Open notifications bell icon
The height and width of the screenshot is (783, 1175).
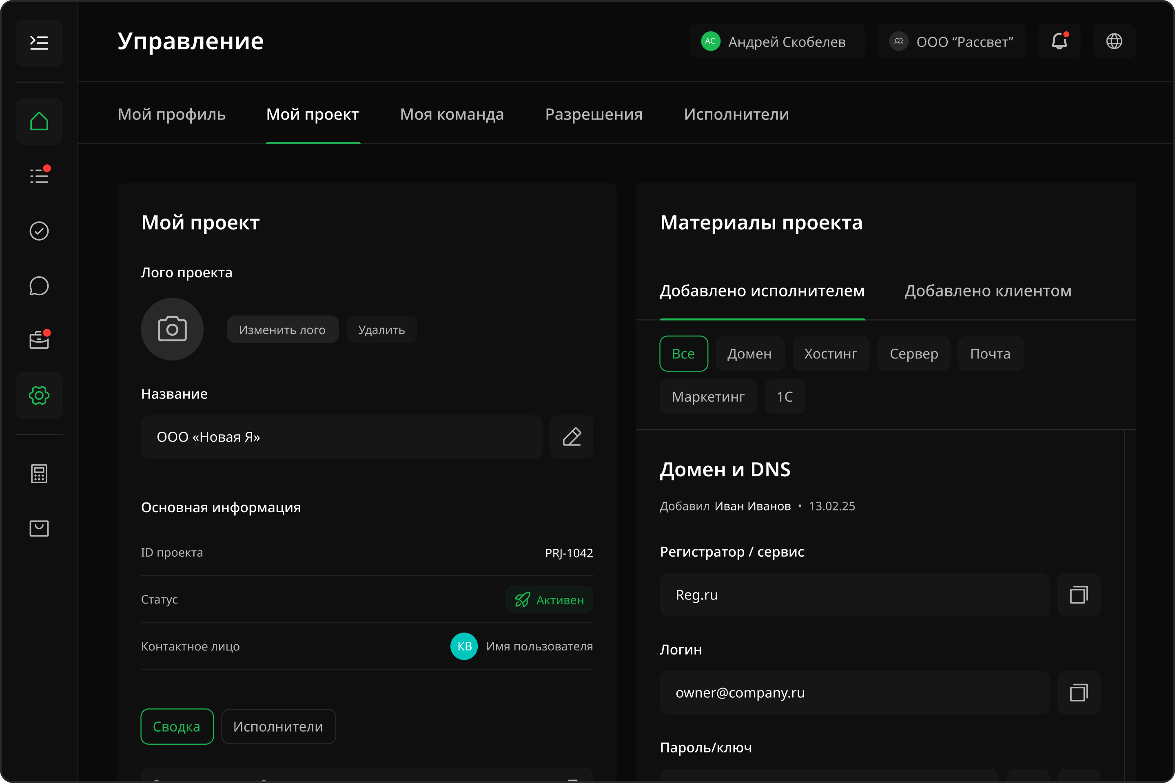(1059, 41)
